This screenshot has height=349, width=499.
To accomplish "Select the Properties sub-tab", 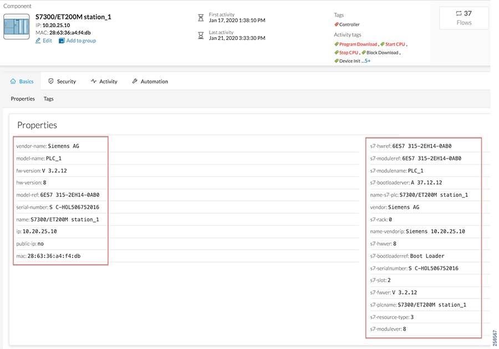I will (23, 99).
